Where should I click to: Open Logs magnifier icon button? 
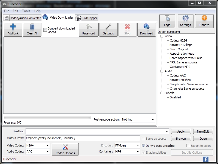(x=167, y=21)
